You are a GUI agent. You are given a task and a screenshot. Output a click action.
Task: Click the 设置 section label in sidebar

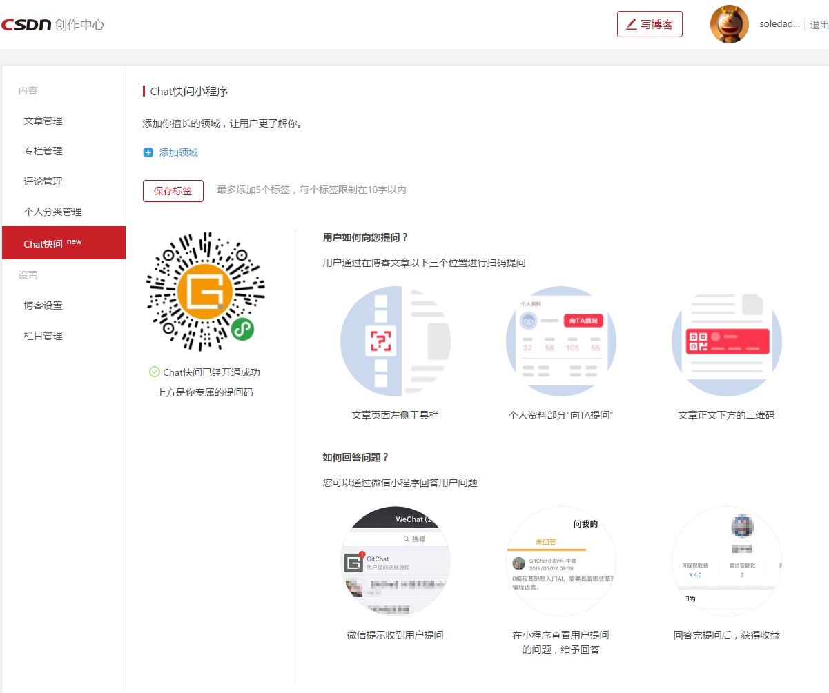tap(28, 275)
